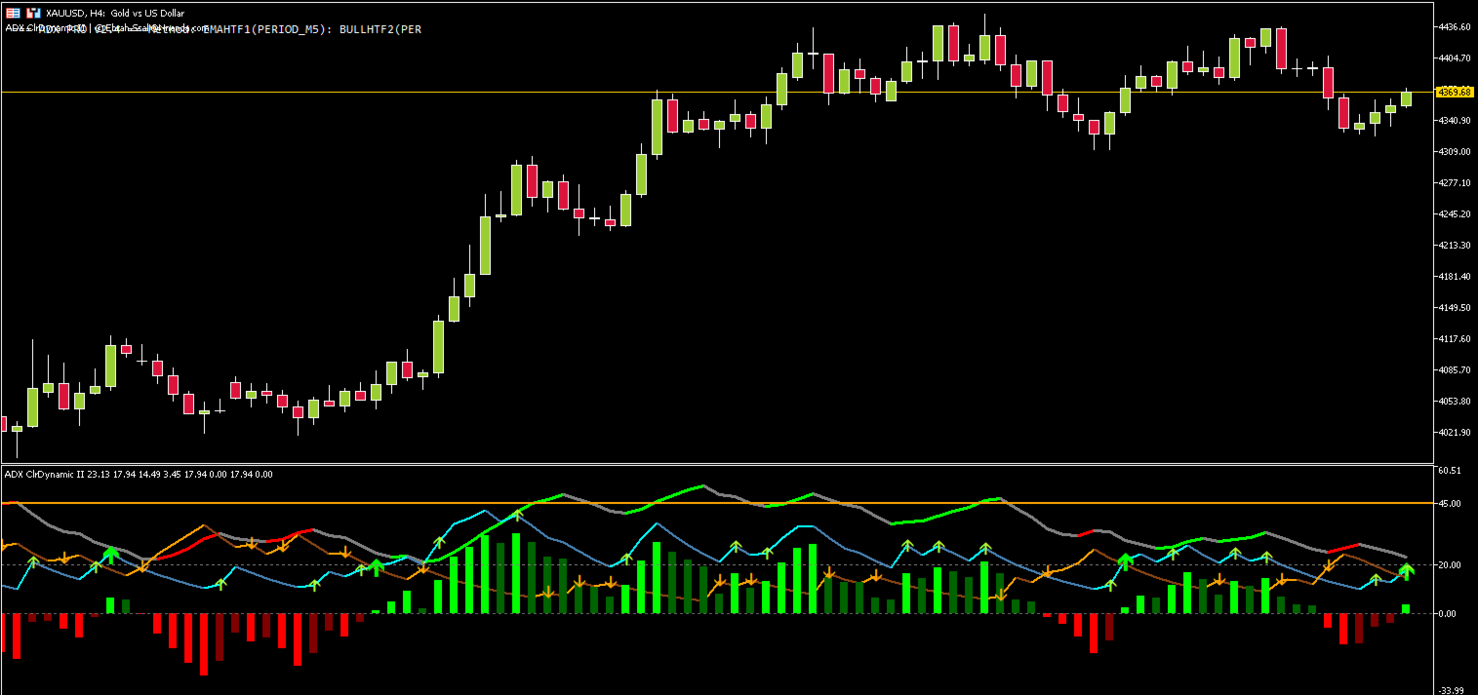Click the chart title "XAUUSD, H4: Gold vs US Dollar"
Viewport: 1478px width, 695px height.
coord(114,13)
